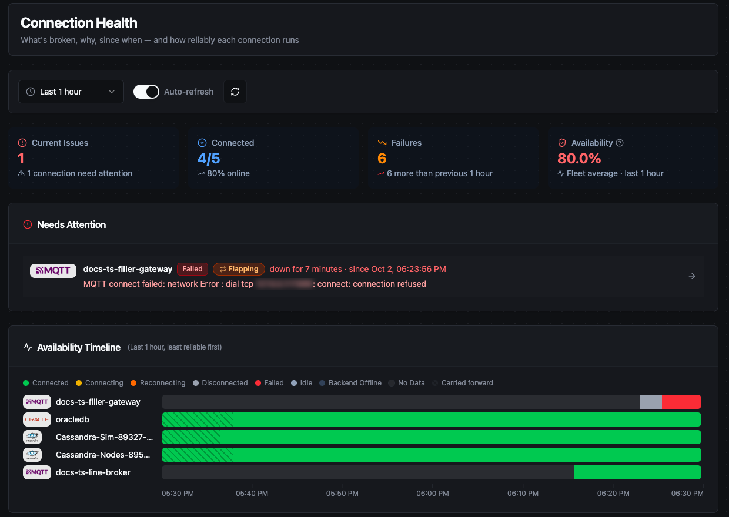Click hatched carried-forward section of Cassandra-Sim bar
Image resolution: width=729 pixels, height=517 pixels.
191,437
